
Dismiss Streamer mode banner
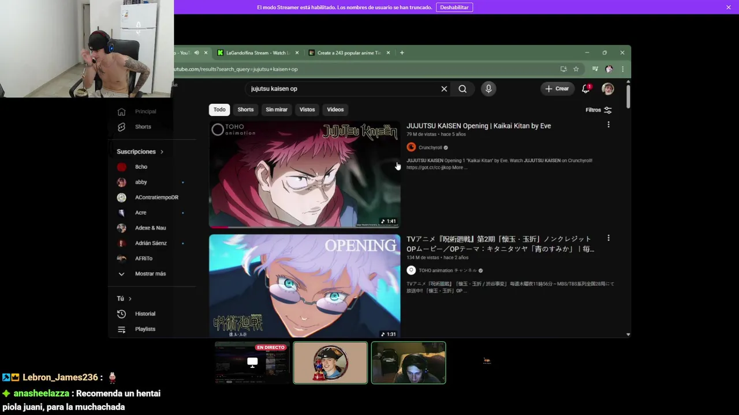point(729,7)
